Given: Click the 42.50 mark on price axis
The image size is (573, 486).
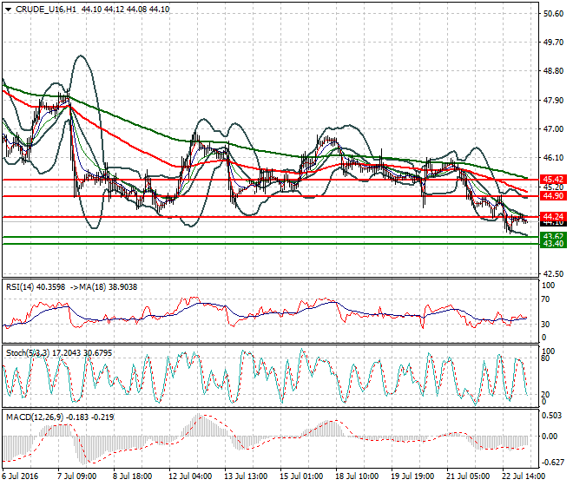Looking at the screenshot, I should 552,274.
